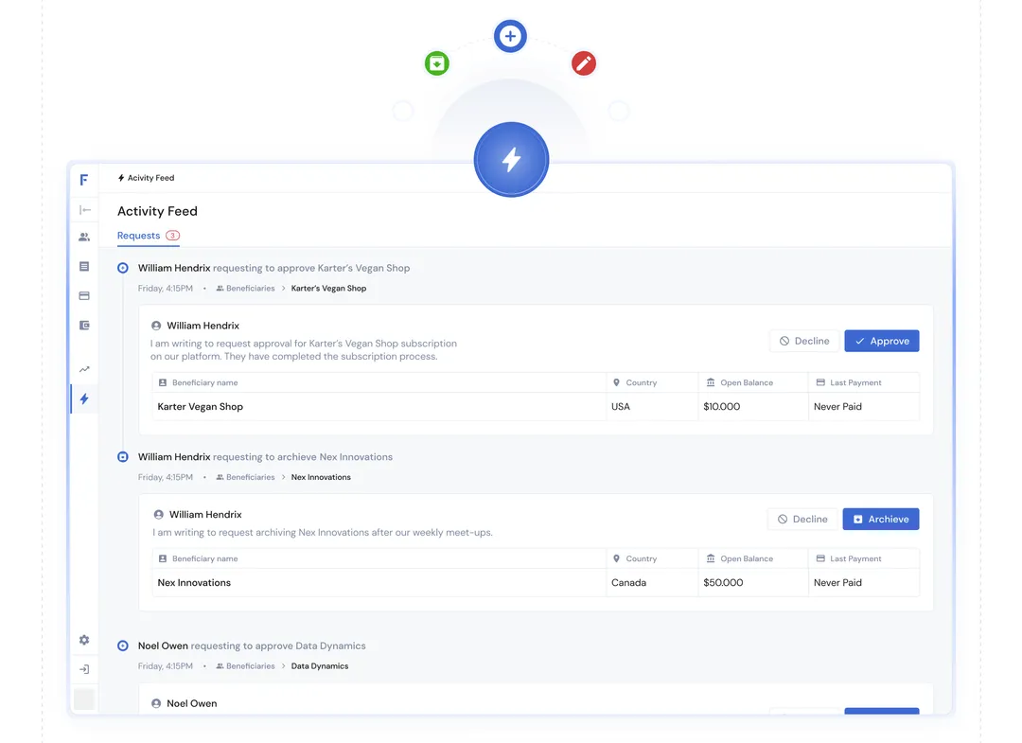Click Noel Owen requesting to approve heading
The height and width of the screenshot is (743, 1022).
pyautogui.click(x=252, y=646)
